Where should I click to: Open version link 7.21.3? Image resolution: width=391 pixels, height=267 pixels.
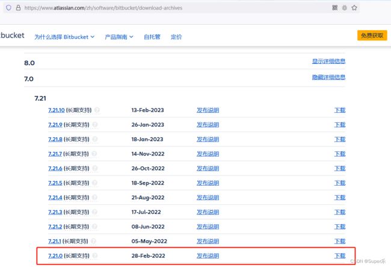point(55,212)
